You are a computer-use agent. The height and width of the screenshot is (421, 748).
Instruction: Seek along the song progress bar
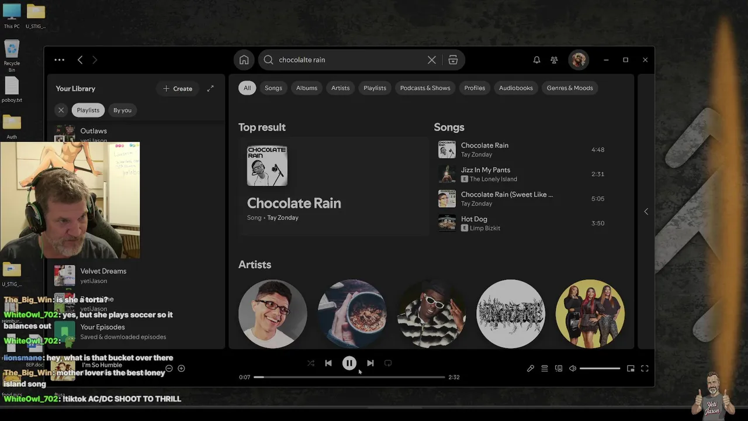[349, 377]
